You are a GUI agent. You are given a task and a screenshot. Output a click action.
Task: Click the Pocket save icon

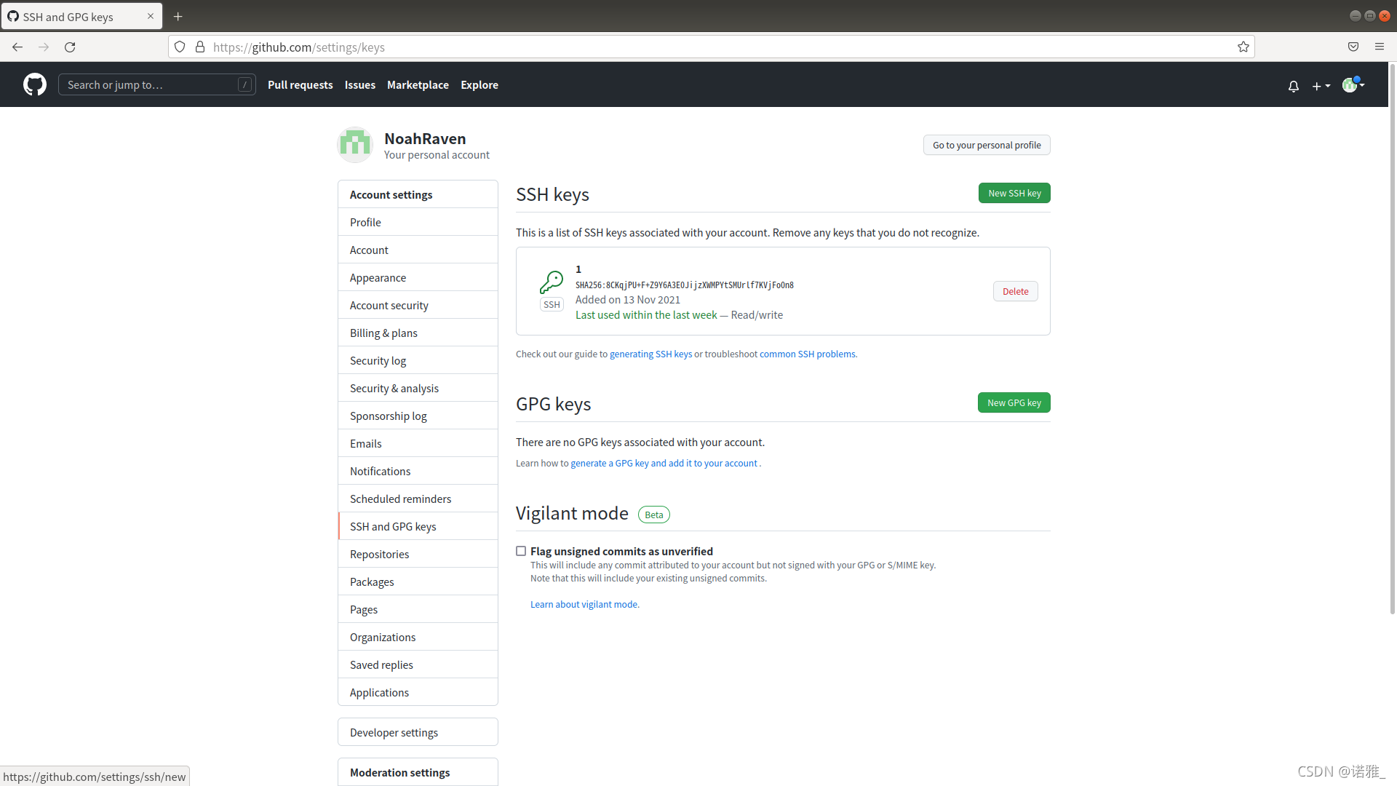coord(1353,47)
